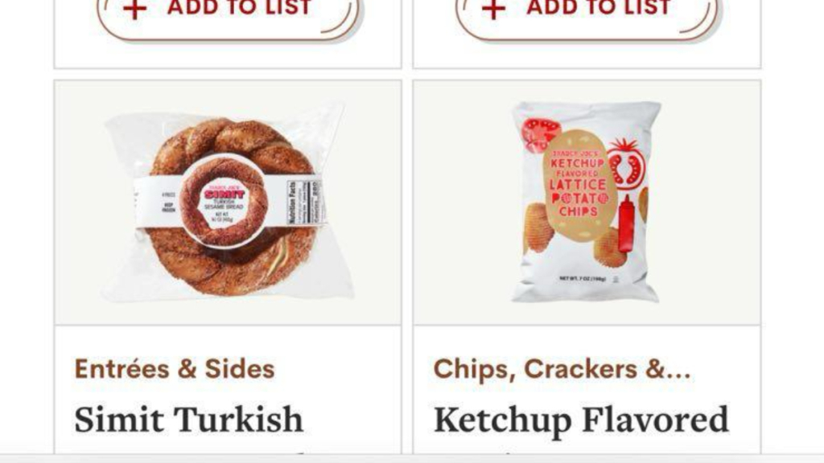
Task: Click the Nutrition Facts label on Simit package
Action: [x=304, y=202]
